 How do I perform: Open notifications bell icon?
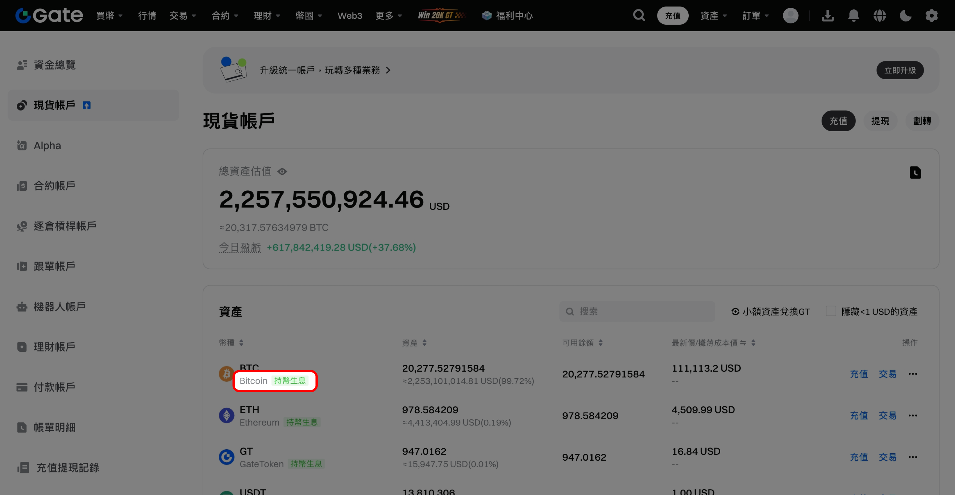click(x=854, y=16)
